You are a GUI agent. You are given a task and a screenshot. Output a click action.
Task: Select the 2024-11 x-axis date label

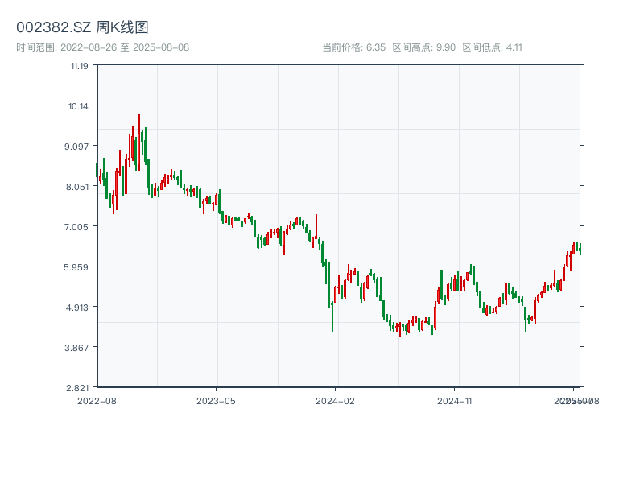coord(456,400)
